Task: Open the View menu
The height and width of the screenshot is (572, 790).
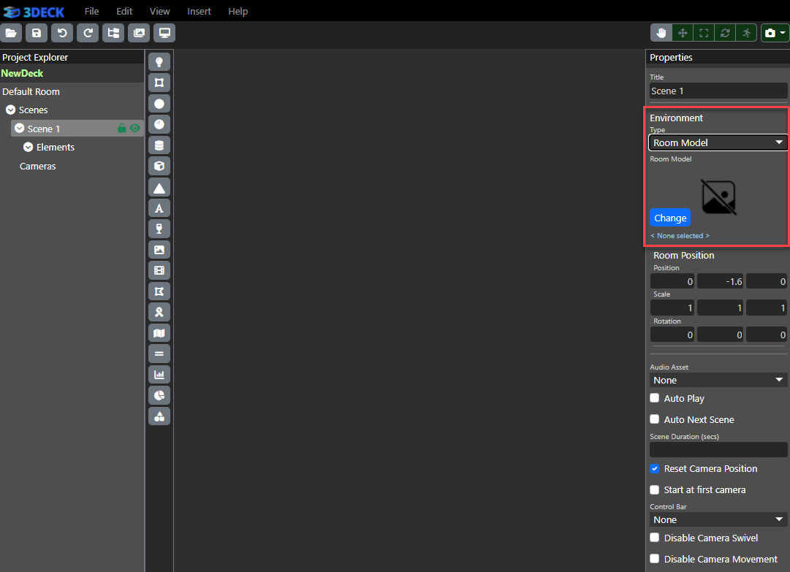Action: (x=159, y=11)
